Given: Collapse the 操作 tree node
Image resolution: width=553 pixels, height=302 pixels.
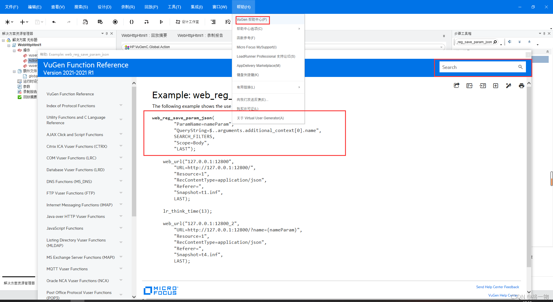Looking at the screenshot, I should (14, 51).
